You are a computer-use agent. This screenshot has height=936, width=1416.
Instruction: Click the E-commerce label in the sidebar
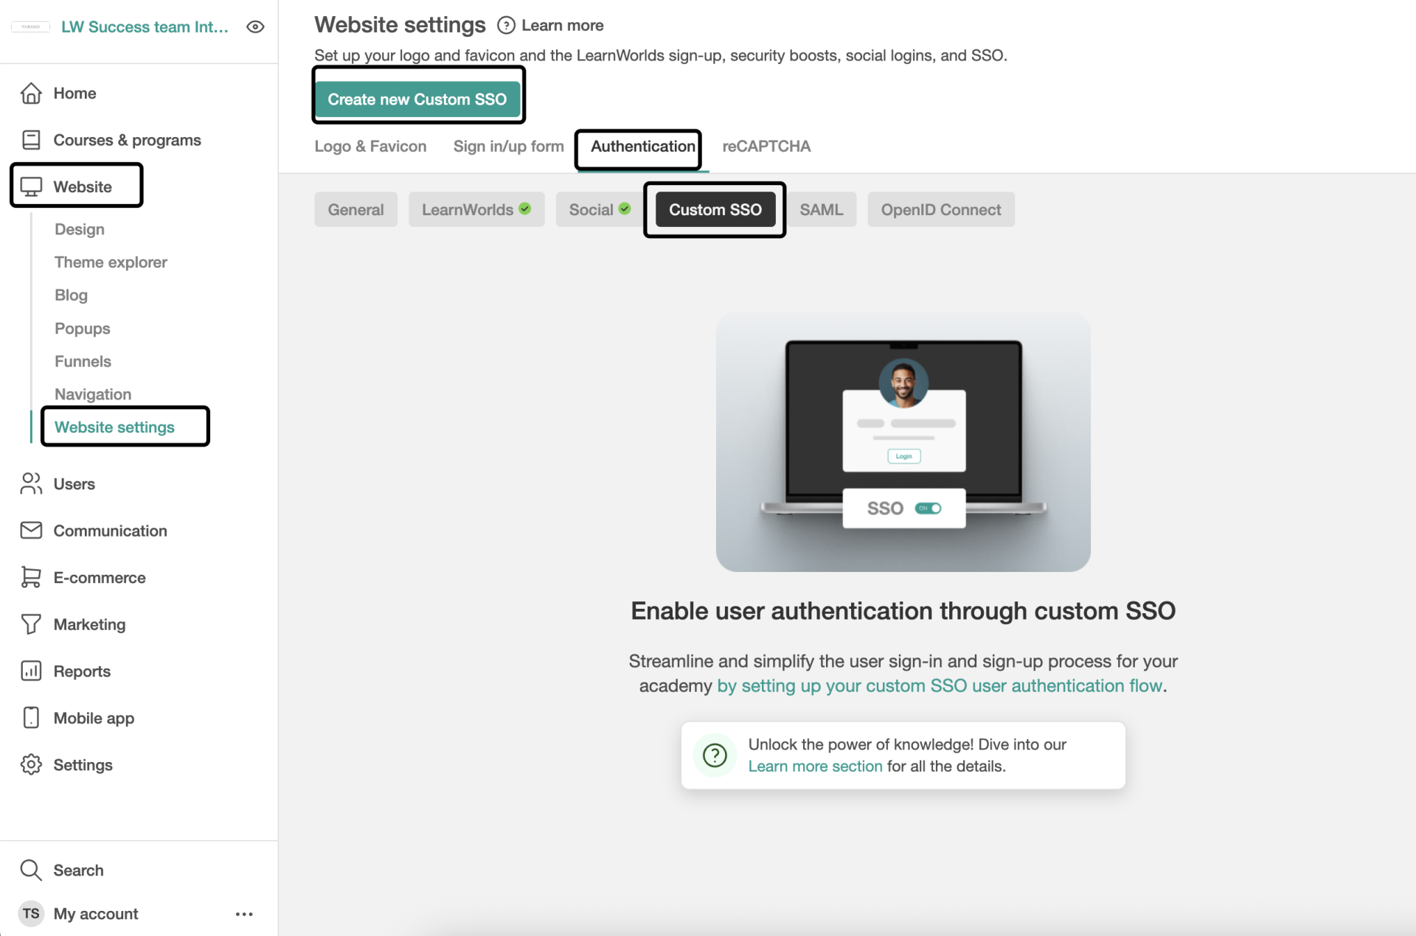[x=100, y=578]
